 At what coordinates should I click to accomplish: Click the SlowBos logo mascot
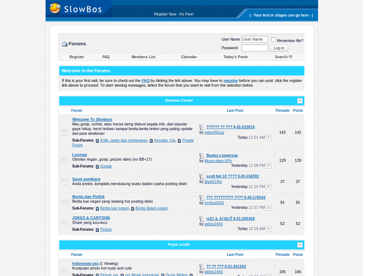55,8
